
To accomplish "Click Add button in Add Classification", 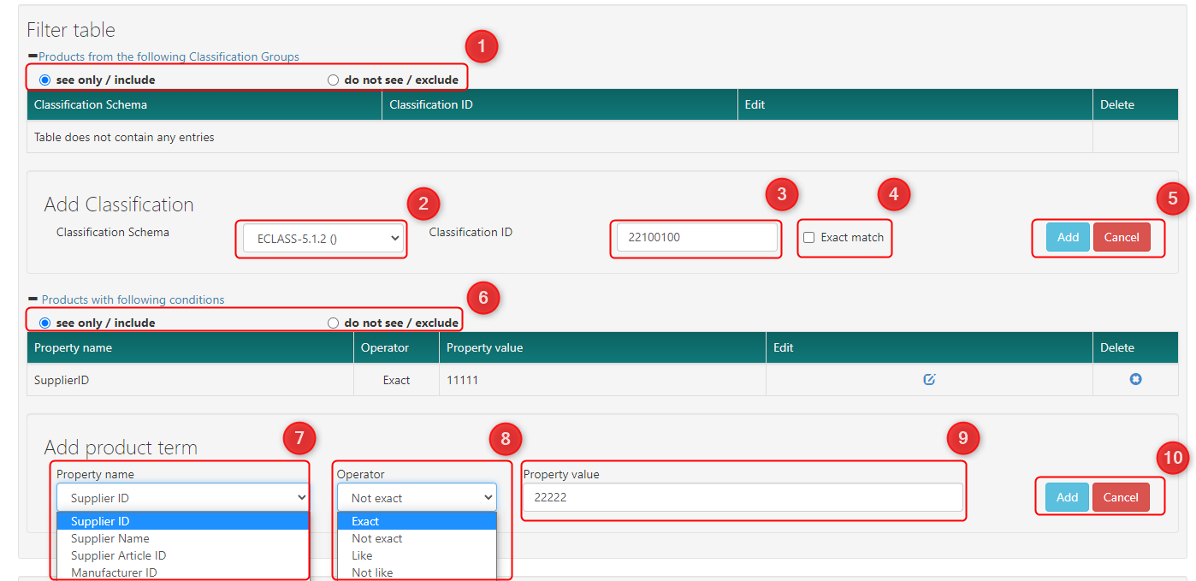I will click(x=1068, y=238).
